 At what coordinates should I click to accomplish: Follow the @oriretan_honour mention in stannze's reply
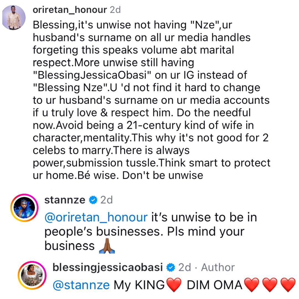[96, 217]
